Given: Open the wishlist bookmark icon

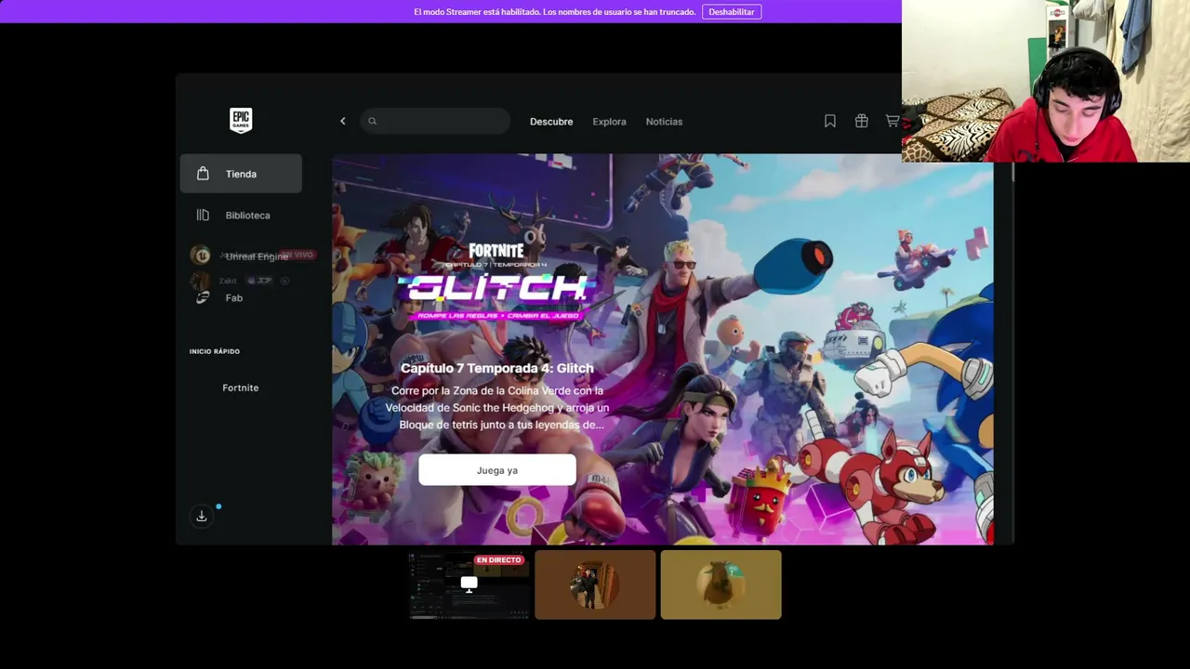Looking at the screenshot, I should coord(830,121).
